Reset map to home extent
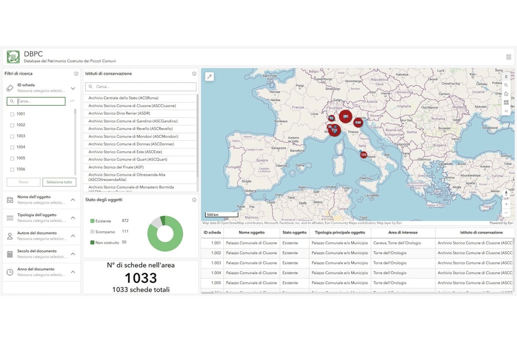517x345 pixels. click(x=506, y=94)
